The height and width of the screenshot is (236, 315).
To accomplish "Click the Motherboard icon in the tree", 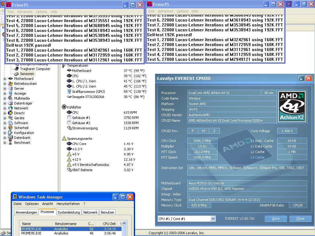I will (10, 79).
